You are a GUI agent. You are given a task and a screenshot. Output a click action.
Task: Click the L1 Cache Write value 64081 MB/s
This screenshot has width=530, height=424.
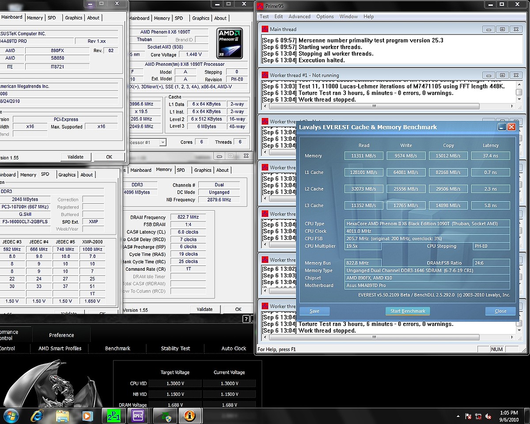tap(406, 173)
